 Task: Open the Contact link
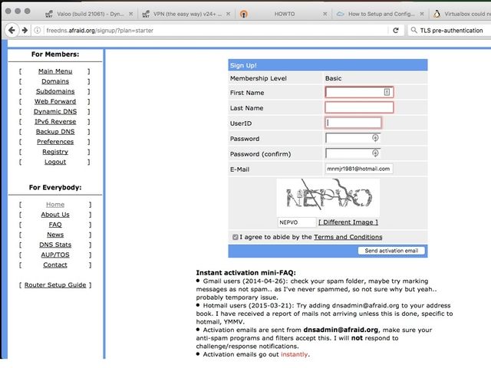55,265
